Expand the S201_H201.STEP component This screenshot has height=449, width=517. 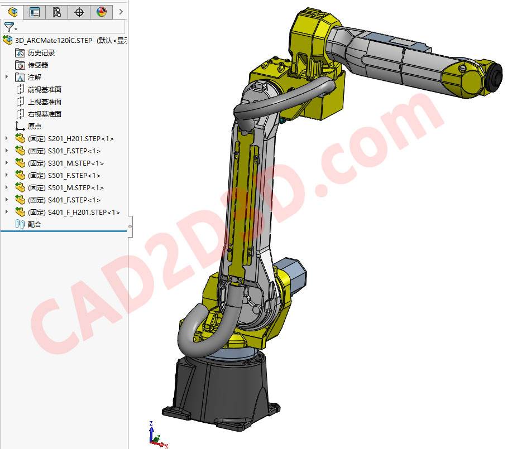point(6,138)
